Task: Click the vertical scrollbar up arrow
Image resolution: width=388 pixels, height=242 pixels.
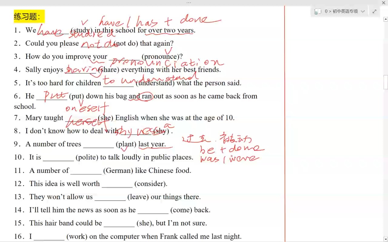Action: tap(386, 20)
